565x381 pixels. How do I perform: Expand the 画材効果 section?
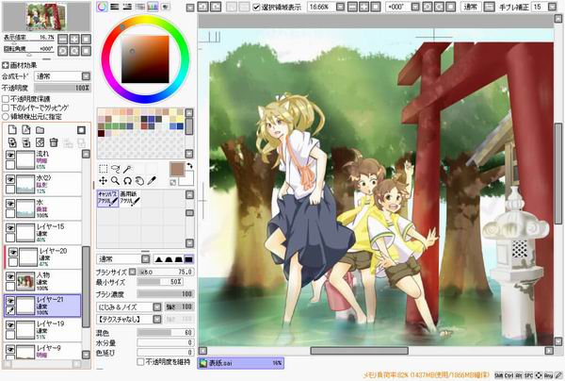click(x=6, y=65)
